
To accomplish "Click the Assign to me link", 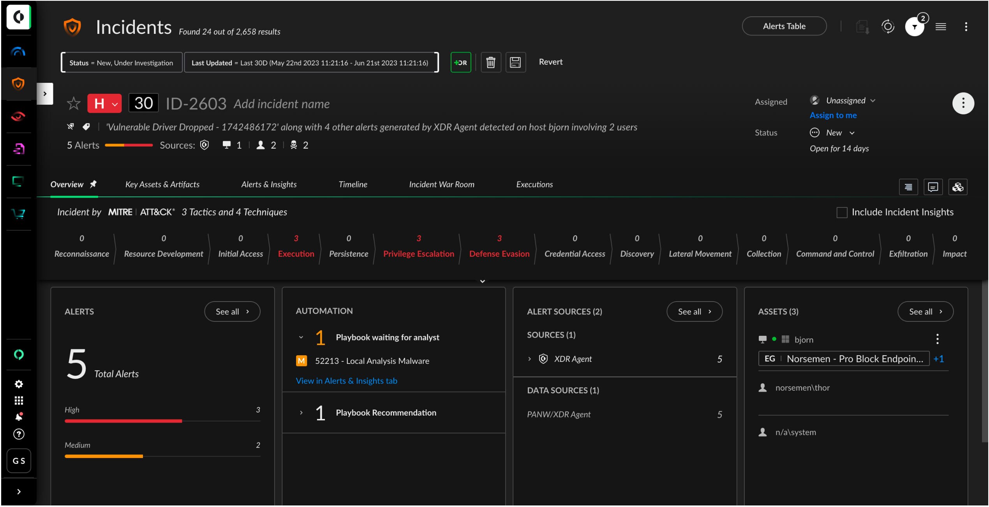I will [x=833, y=115].
